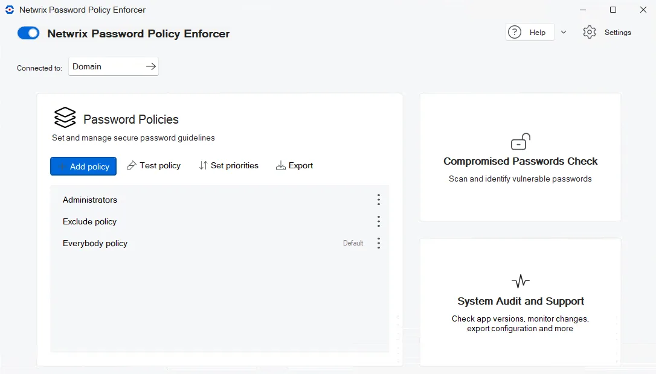Click 'Set and manage secure password guidelines' text

(133, 138)
